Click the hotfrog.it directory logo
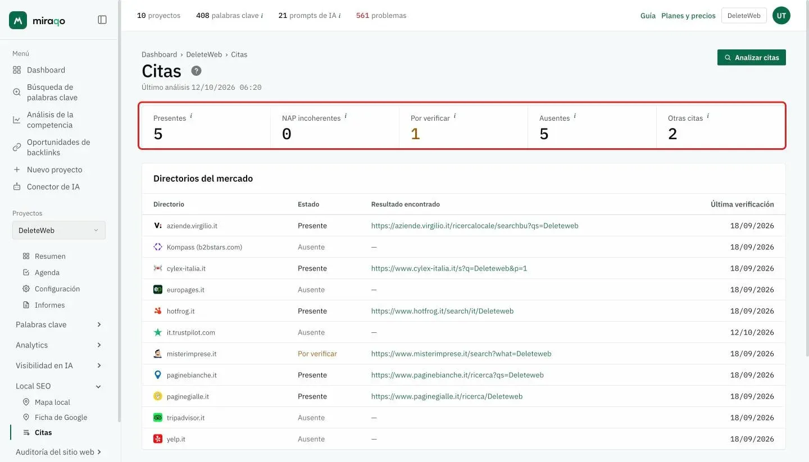The height and width of the screenshot is (462, 809). coord(158,311)
